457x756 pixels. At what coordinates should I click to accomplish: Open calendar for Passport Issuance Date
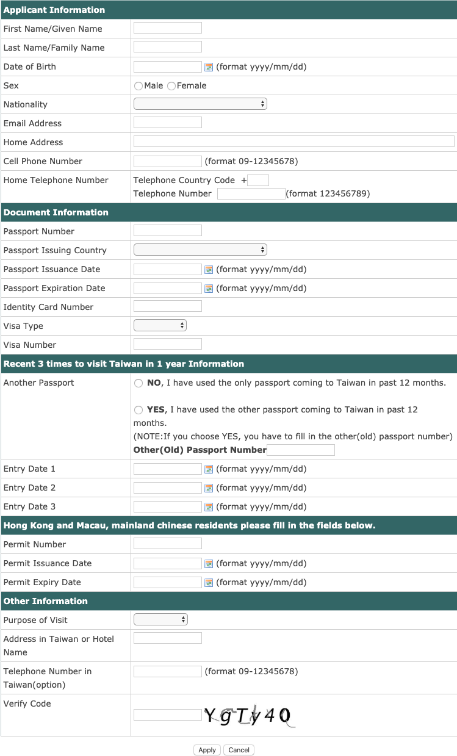209,270
